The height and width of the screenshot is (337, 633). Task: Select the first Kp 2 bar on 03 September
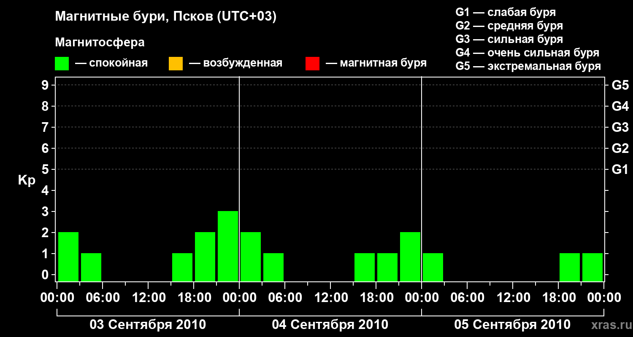(68, 257)
